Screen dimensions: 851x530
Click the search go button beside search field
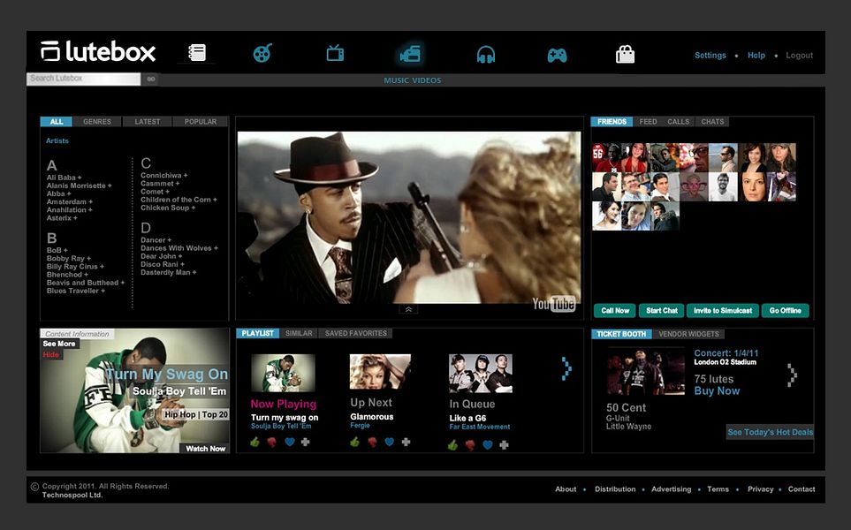point(150,79)
